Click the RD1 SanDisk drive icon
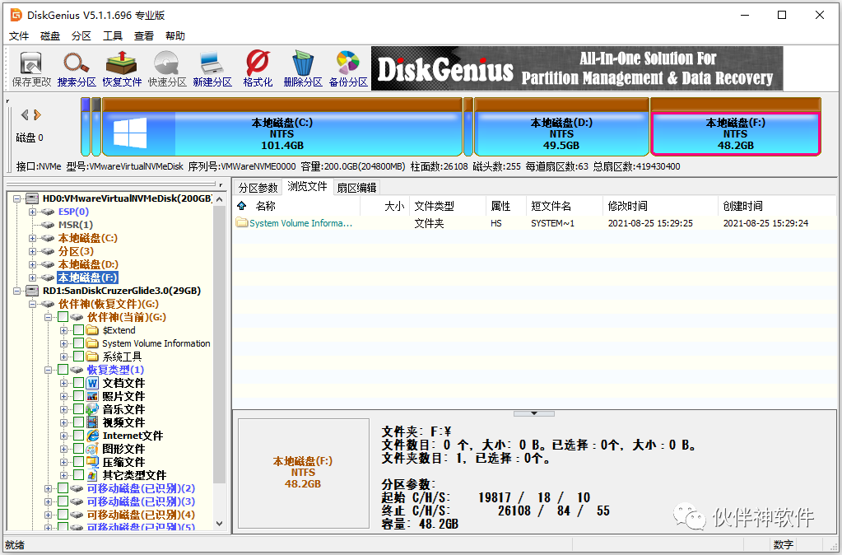 tap(32, 291)
